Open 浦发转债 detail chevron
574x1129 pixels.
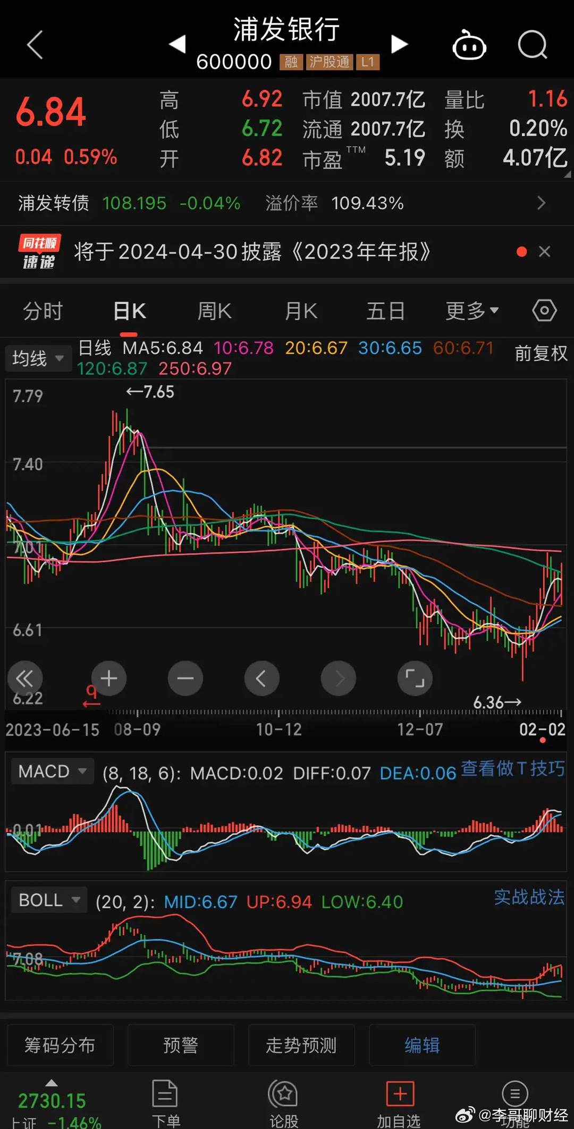pyautogui.click(x=541, y=203)
